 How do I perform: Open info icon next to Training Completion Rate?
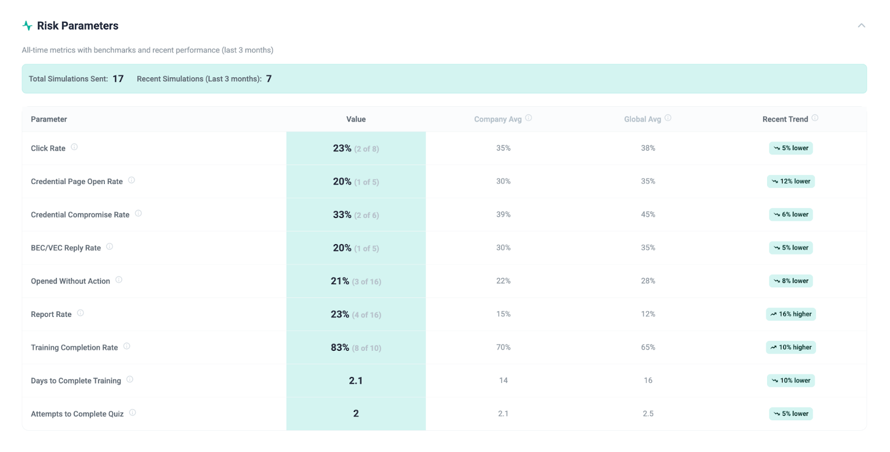126,346
